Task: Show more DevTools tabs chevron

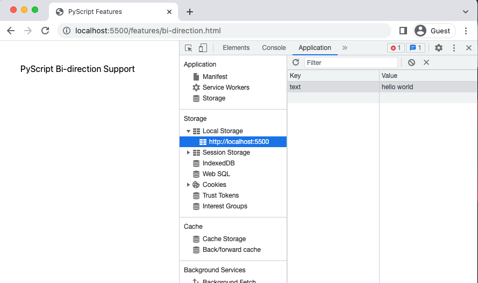Action: point(345,48)
